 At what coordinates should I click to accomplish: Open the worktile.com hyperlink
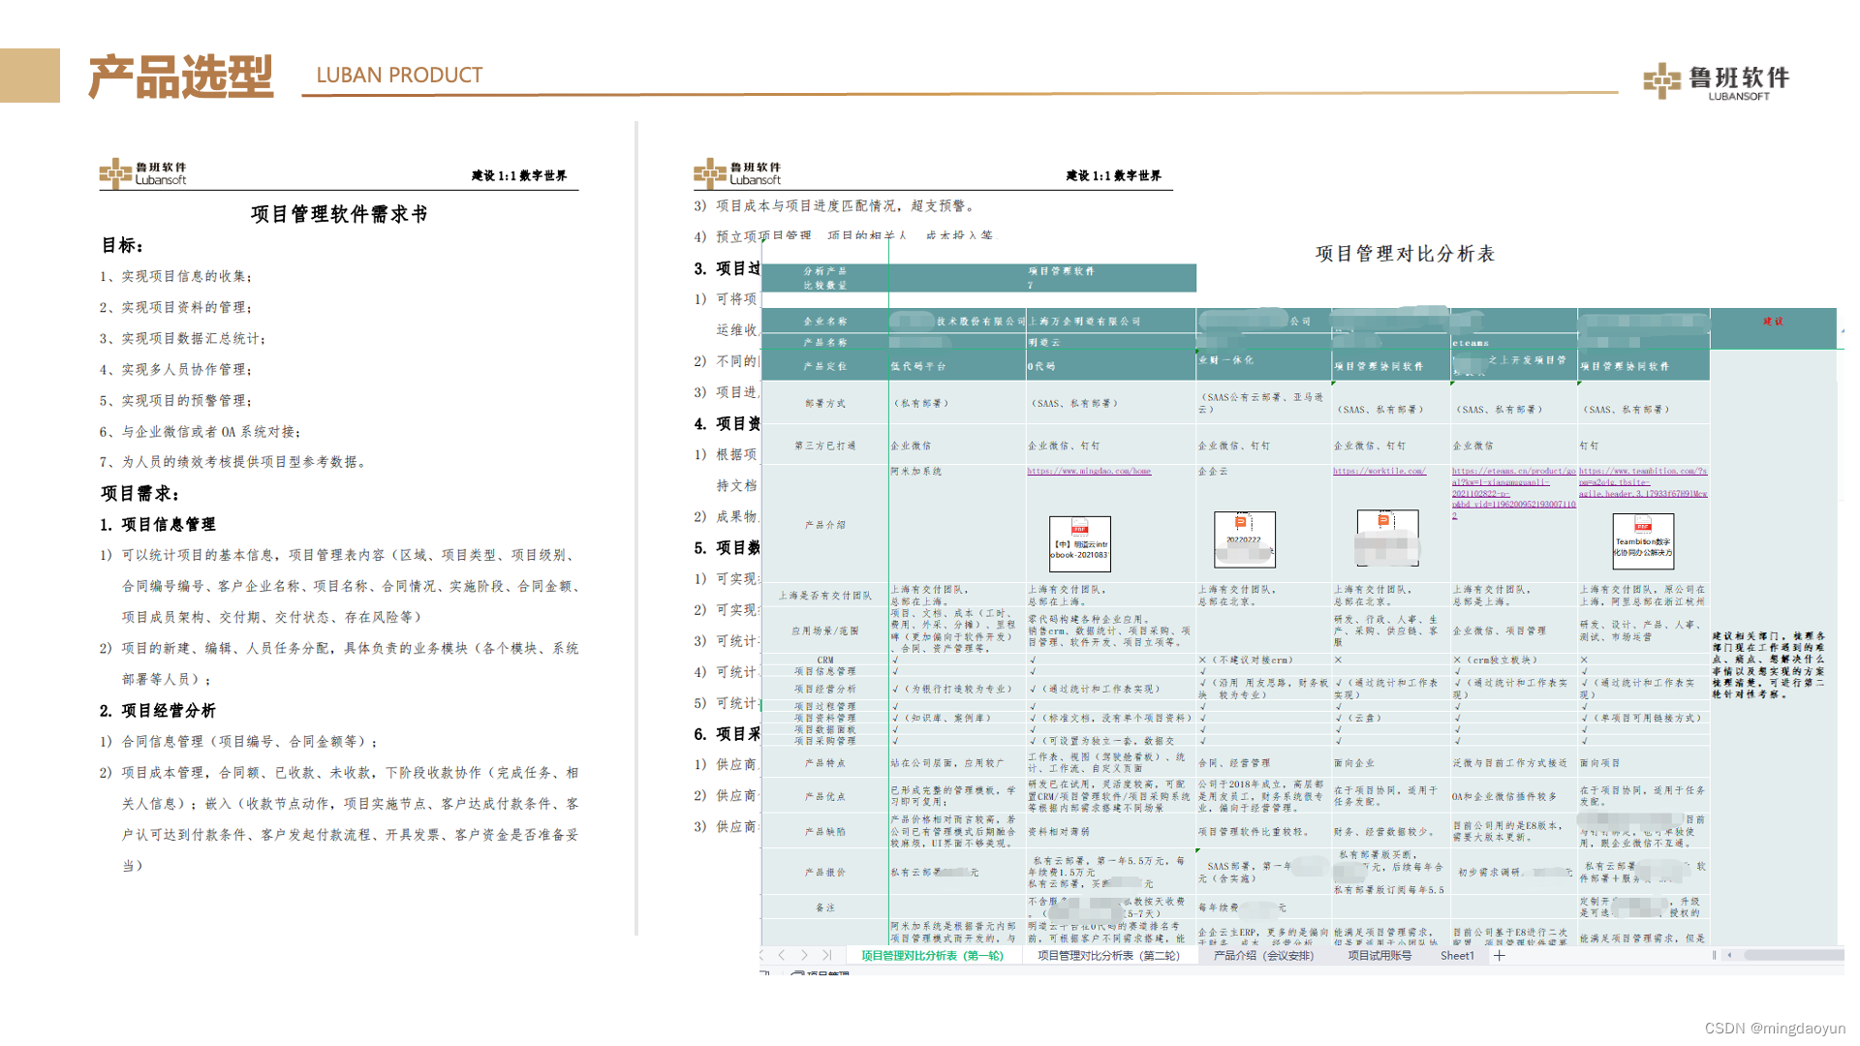click(x=1379, y=472)
